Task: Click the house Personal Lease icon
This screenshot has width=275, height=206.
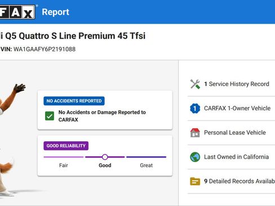Action: click(x=195, y=132)
